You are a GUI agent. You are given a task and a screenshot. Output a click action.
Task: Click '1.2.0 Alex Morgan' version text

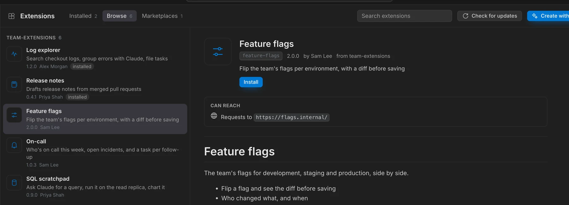pyautogui.click(x=47, y=66)
